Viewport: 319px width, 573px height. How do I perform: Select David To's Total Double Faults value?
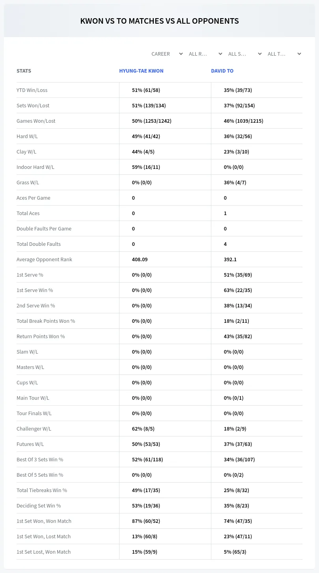[225, 244]
